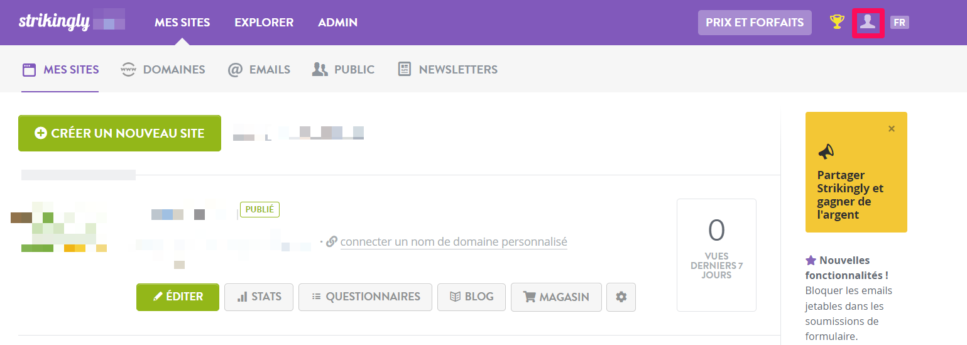Open the Questionnaires button
967x345 pixels.
pyautogui.click(x=365, y=297)
